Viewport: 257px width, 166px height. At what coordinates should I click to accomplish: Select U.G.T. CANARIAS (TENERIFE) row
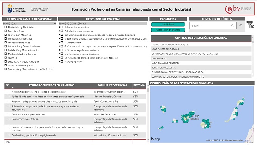tap(201, 63)
